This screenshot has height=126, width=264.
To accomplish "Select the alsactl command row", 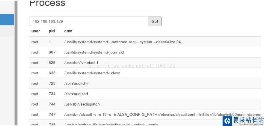I will [161, 115].
